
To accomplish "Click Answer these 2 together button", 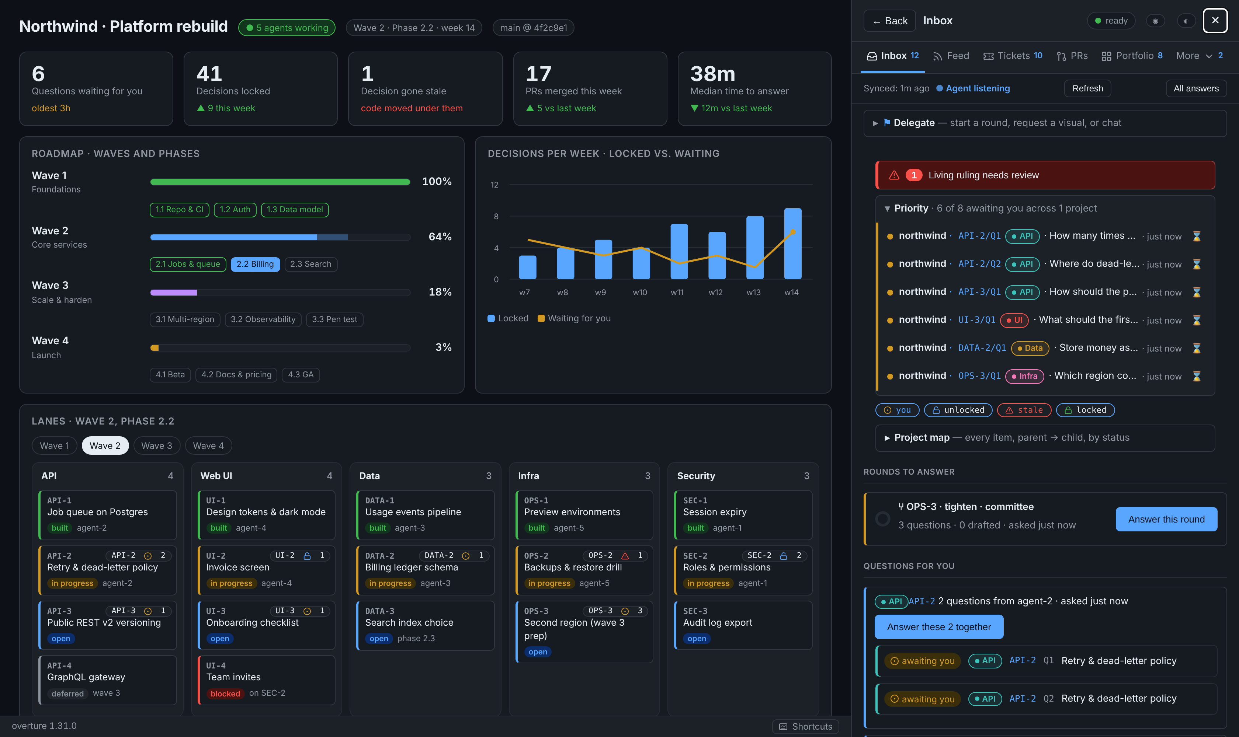I will point(938,627).
